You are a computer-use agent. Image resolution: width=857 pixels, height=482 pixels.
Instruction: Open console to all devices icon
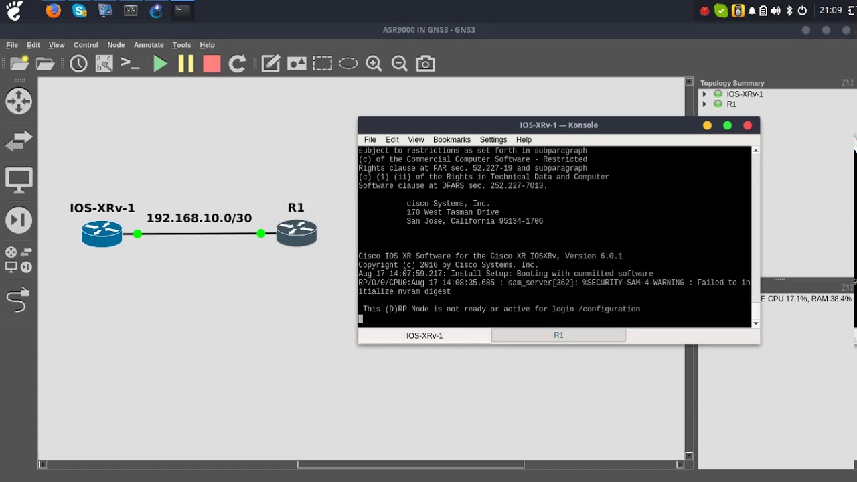pyautogui.click(x=130, y=64)
